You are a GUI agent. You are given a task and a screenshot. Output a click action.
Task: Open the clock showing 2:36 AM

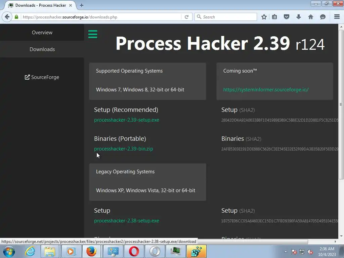point(327,252)
